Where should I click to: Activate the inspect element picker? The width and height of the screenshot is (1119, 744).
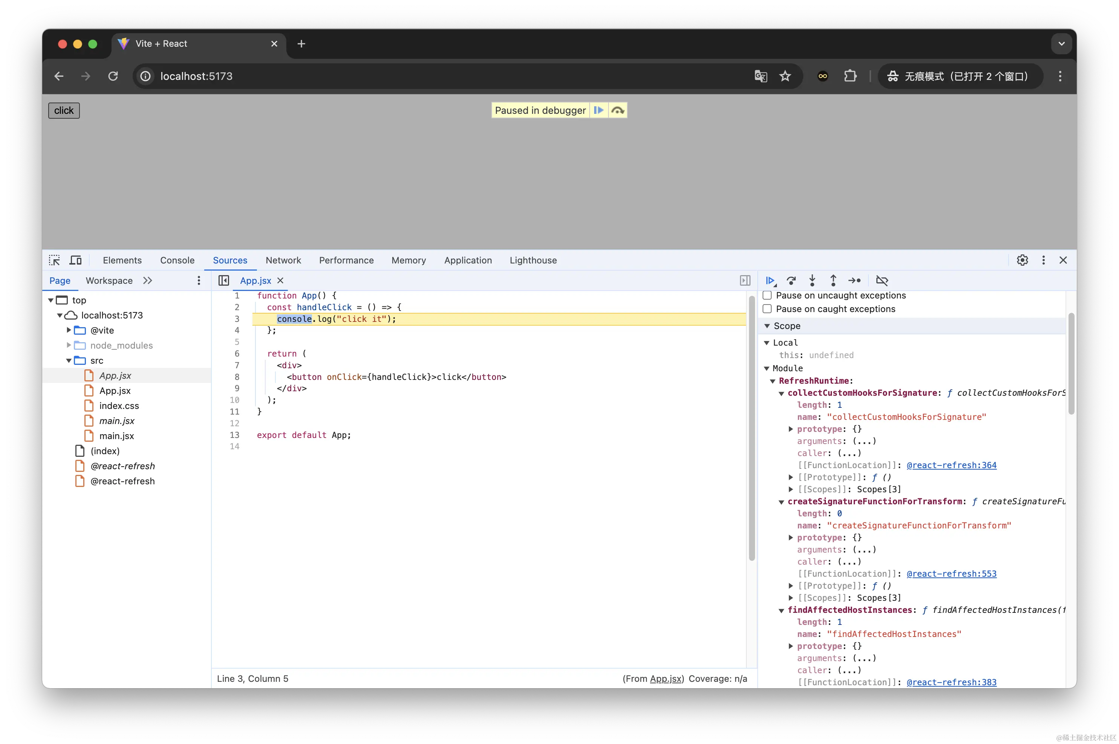pyautogui.click(x=54, y=260)
